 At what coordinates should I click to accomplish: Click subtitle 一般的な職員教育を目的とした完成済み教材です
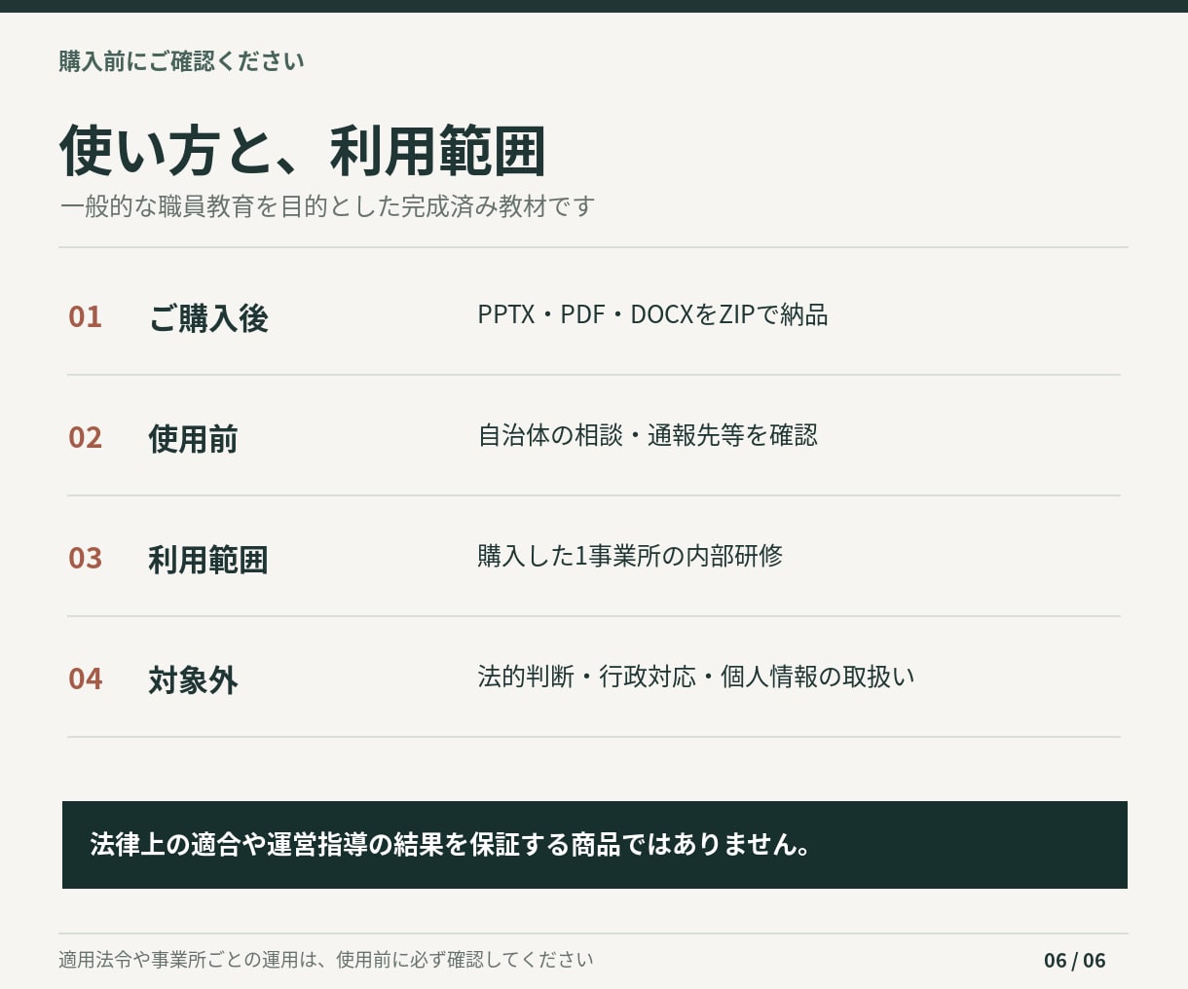pyautogui.click(x=327, y=206)
